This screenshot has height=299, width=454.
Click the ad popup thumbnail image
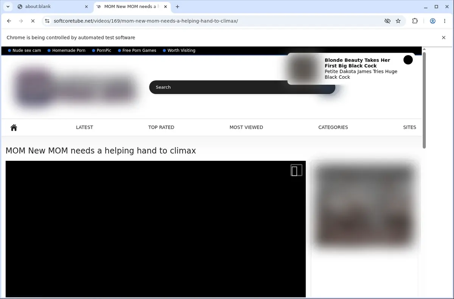(x=304, y=69)
